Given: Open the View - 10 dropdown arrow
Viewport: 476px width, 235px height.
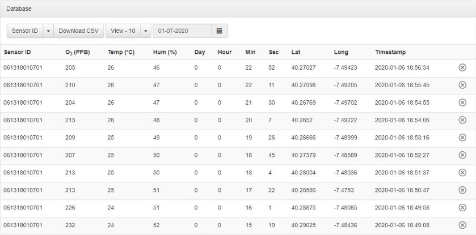Looking at the screenshot, I should pyautogui.click(x=146, y=31).
